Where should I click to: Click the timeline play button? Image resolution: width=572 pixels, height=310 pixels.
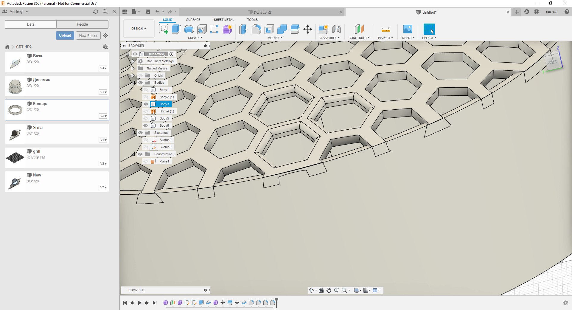(139, 303)
